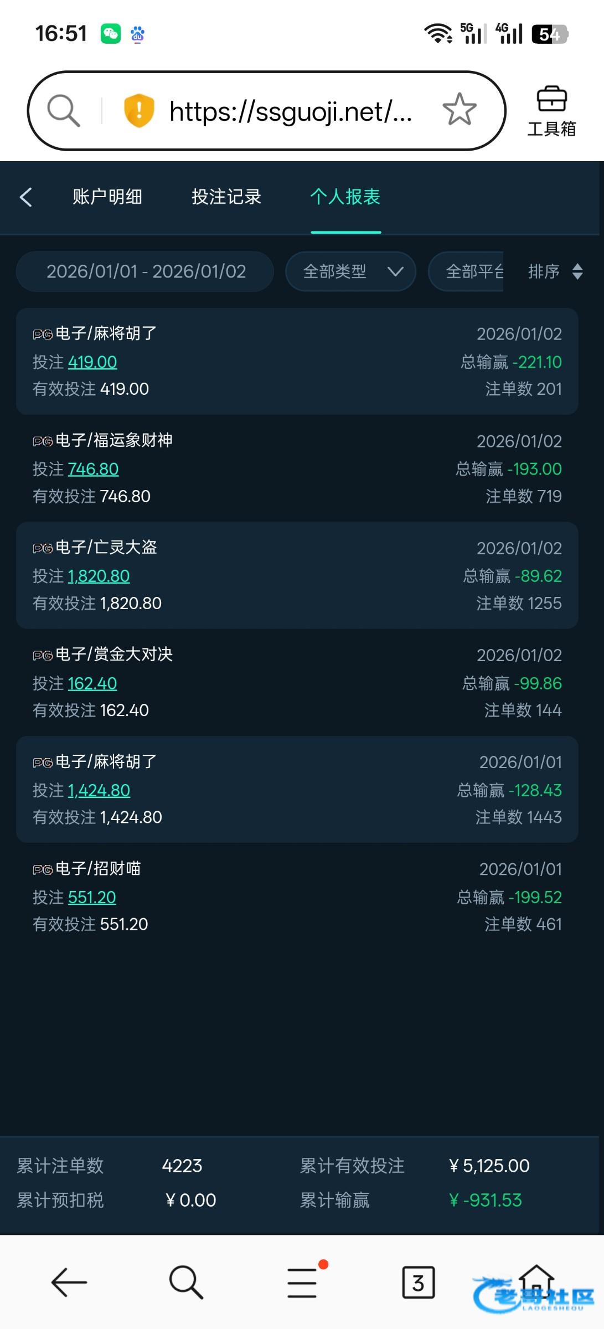The height and width of the screenshot is (1329, 604).
Task: Open the browser menu with red dot
Action: 303,1282
